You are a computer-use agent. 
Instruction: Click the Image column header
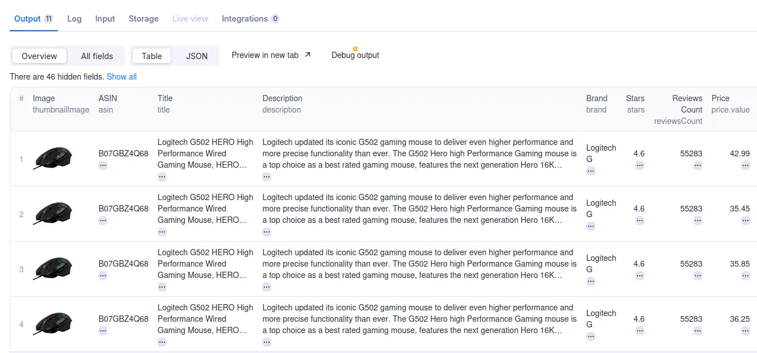point(61,104)
